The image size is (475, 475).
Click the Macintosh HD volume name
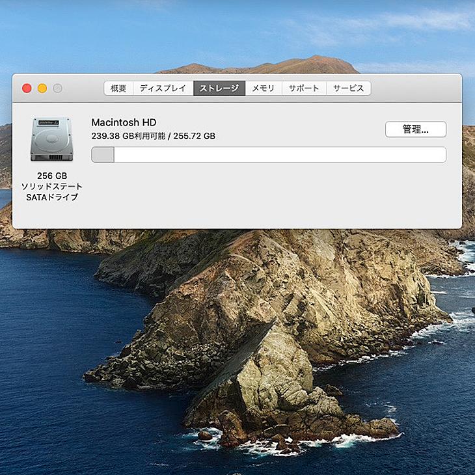tap(124, 122)
